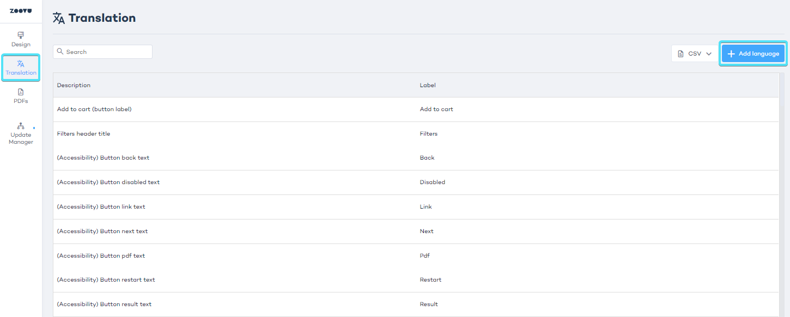790x317 pixels.
Task: Click the translation icon beside the page title
Action: tap(59, 17)
